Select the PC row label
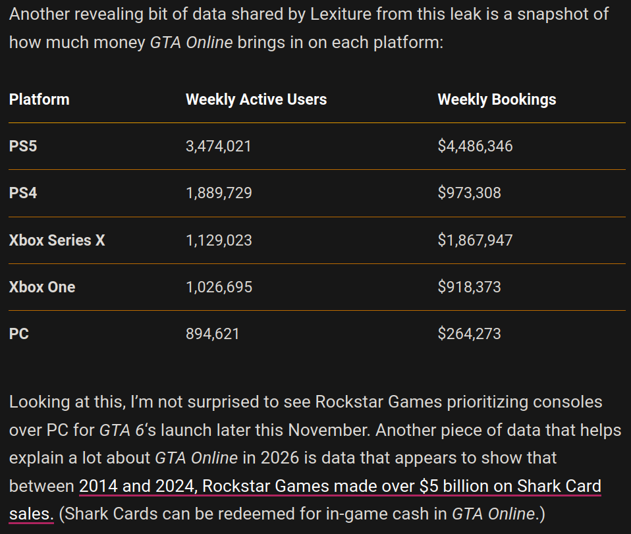This screenshot has height=534, width=631. coord(19,334)
